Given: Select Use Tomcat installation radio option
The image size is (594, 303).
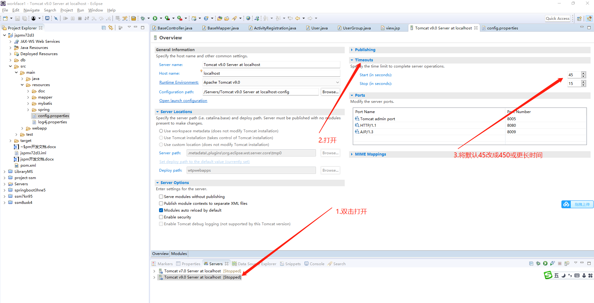Looking at the screenshot, I should (x=161, y=138).
